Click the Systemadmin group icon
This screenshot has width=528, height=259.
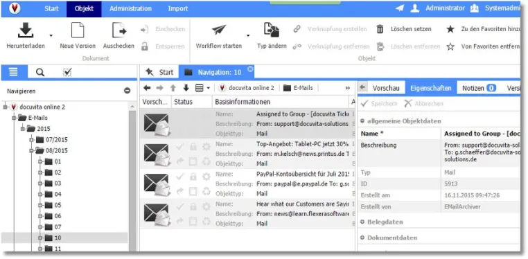click(475, 8)
